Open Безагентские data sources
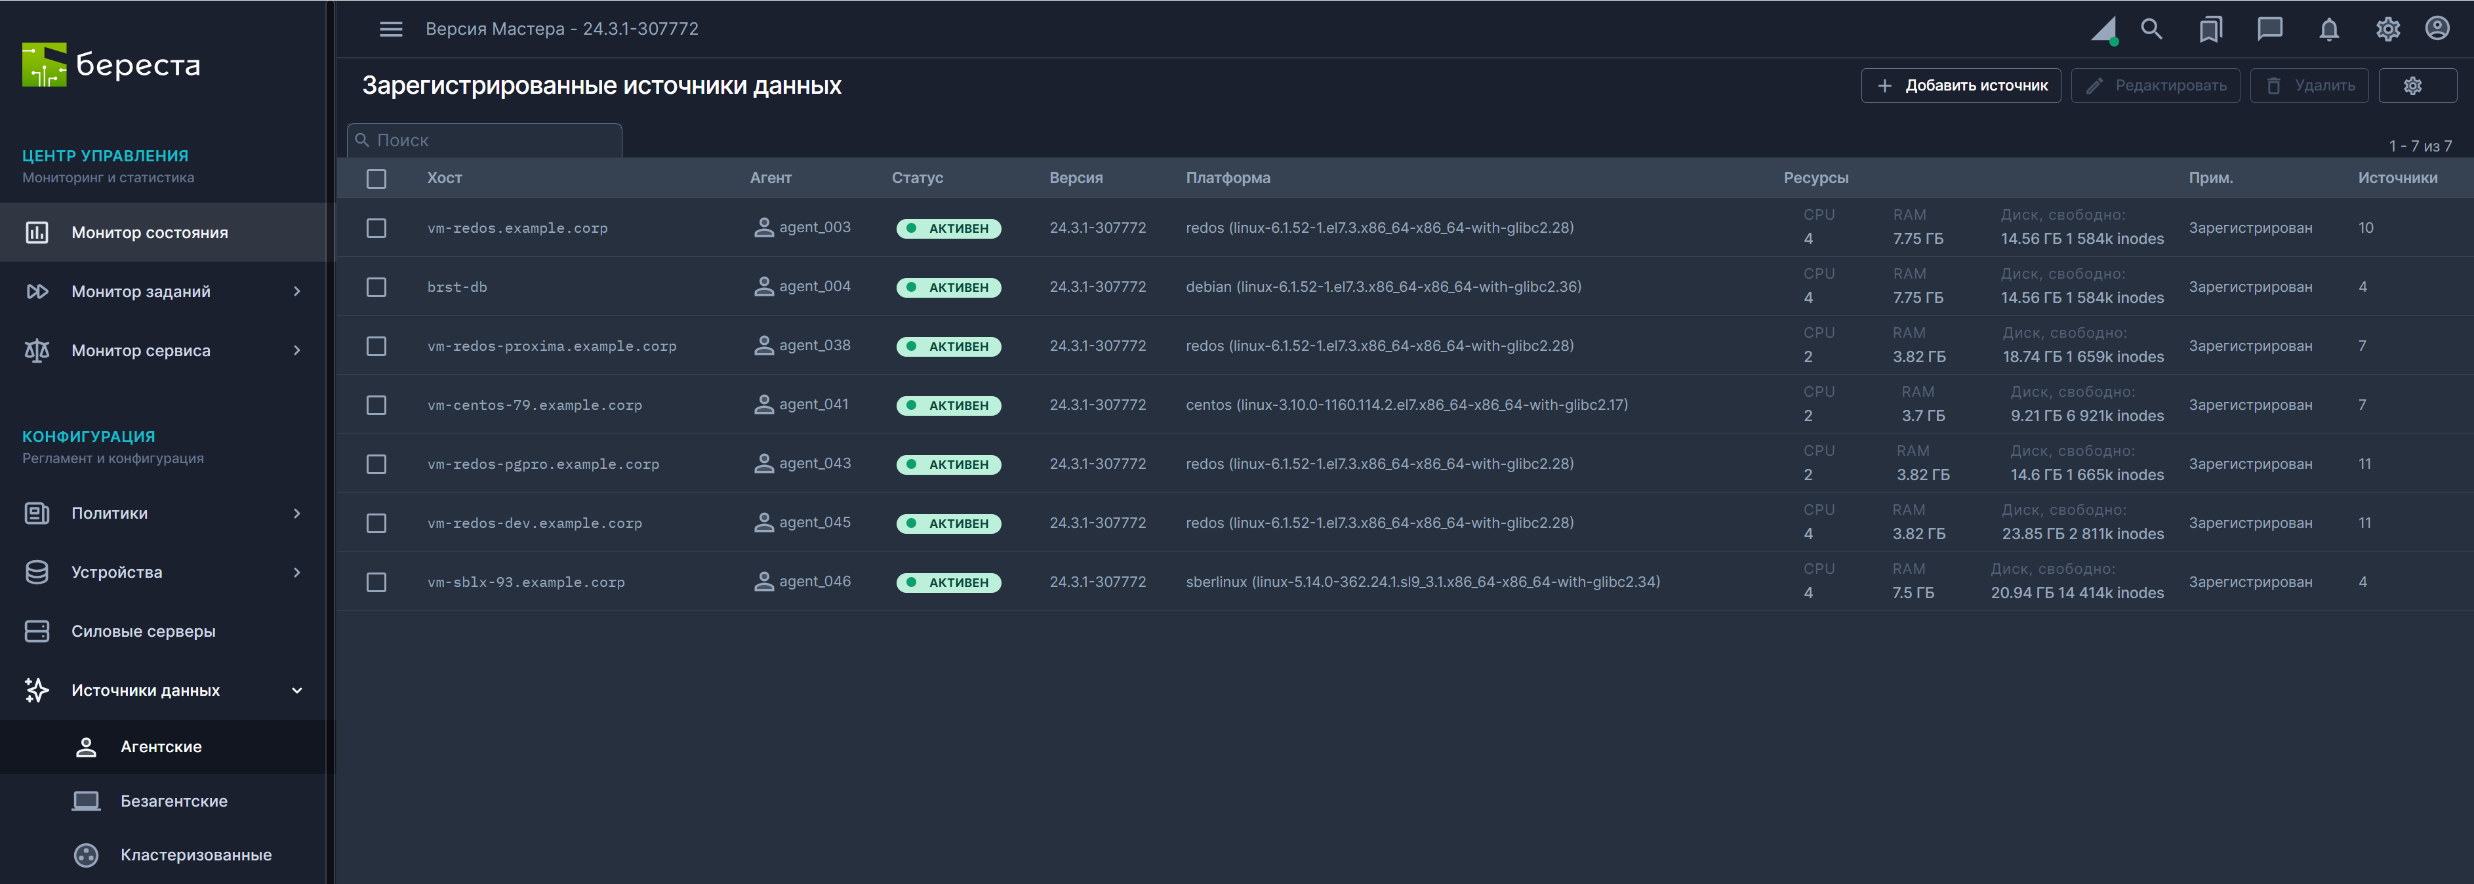 click(173, 801)
